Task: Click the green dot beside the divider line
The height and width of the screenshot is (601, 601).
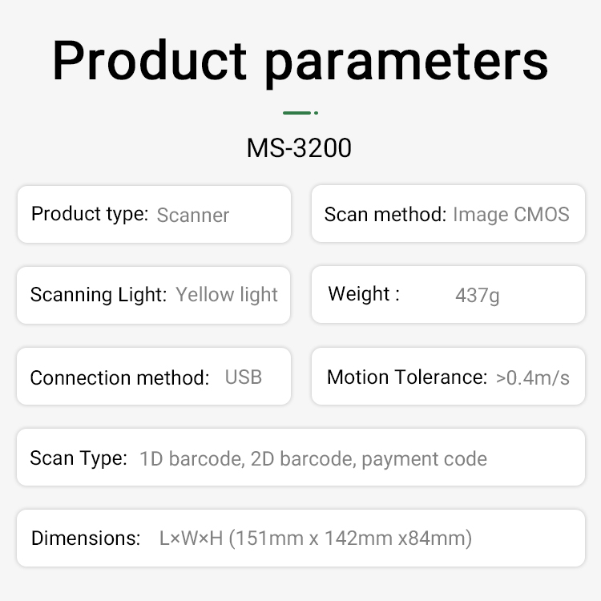Action: click(317, 113)
